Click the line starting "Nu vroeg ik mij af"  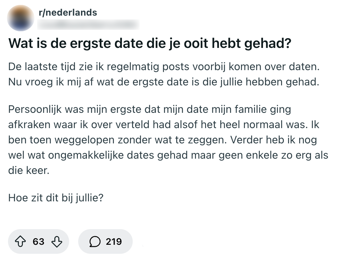coord(163,83)
